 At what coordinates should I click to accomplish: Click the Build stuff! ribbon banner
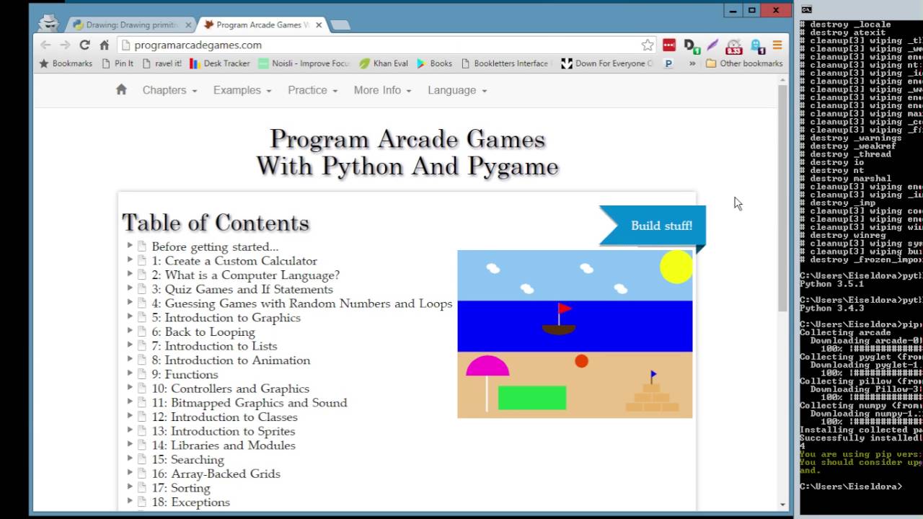click(653, 226)
